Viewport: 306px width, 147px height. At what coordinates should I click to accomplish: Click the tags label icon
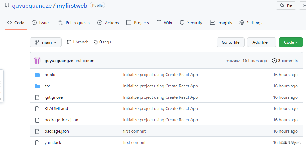pos(96,42)
